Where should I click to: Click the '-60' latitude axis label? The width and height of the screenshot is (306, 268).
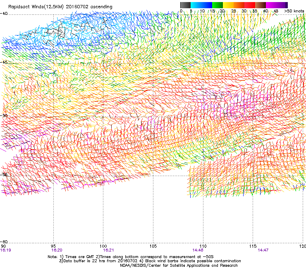(x=4, y=242)
